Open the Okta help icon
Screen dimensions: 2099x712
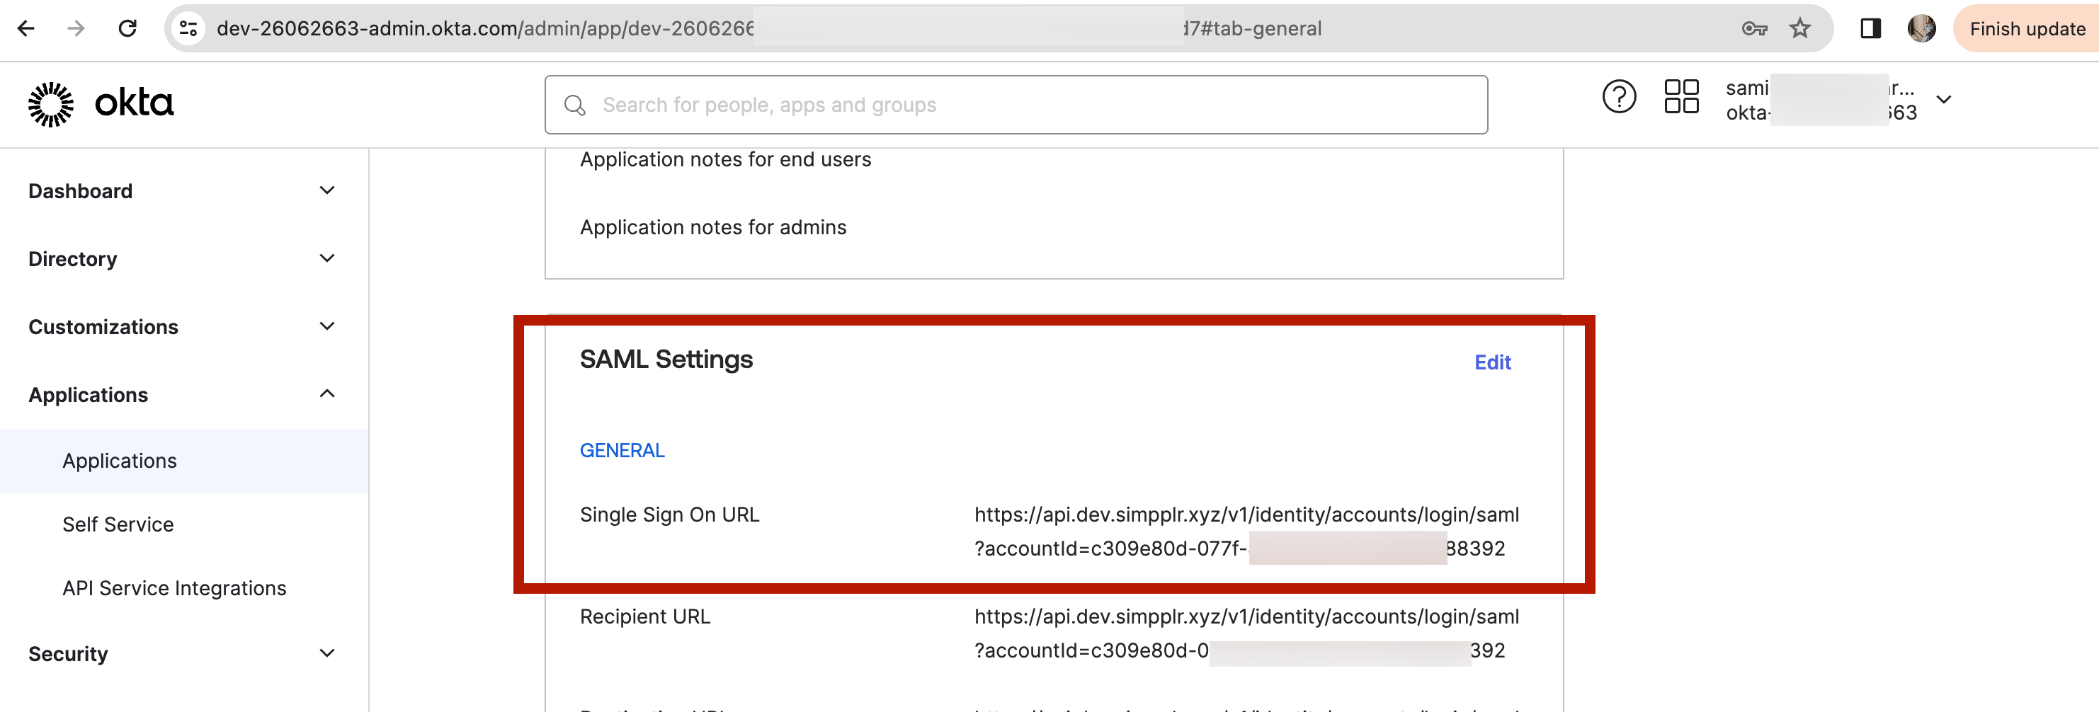[1619, 96]
